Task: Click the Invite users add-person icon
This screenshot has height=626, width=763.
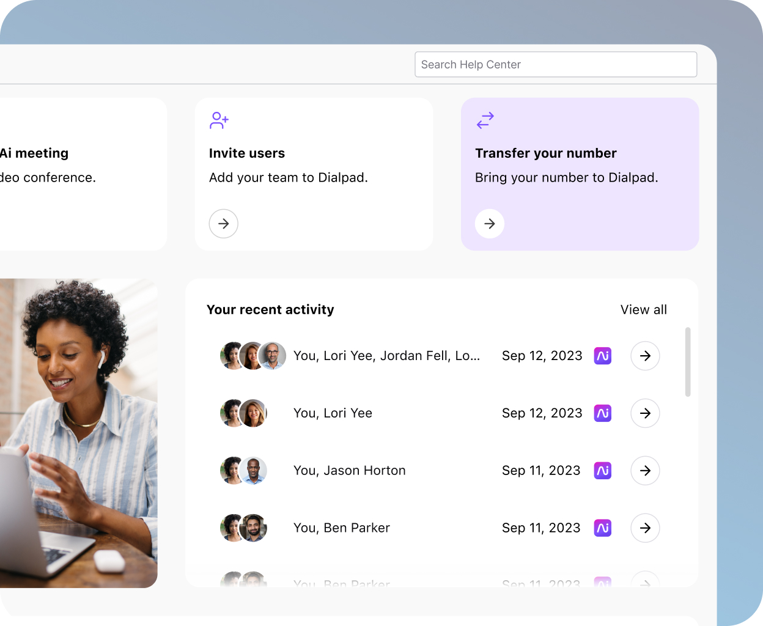Action: (219, 120)
